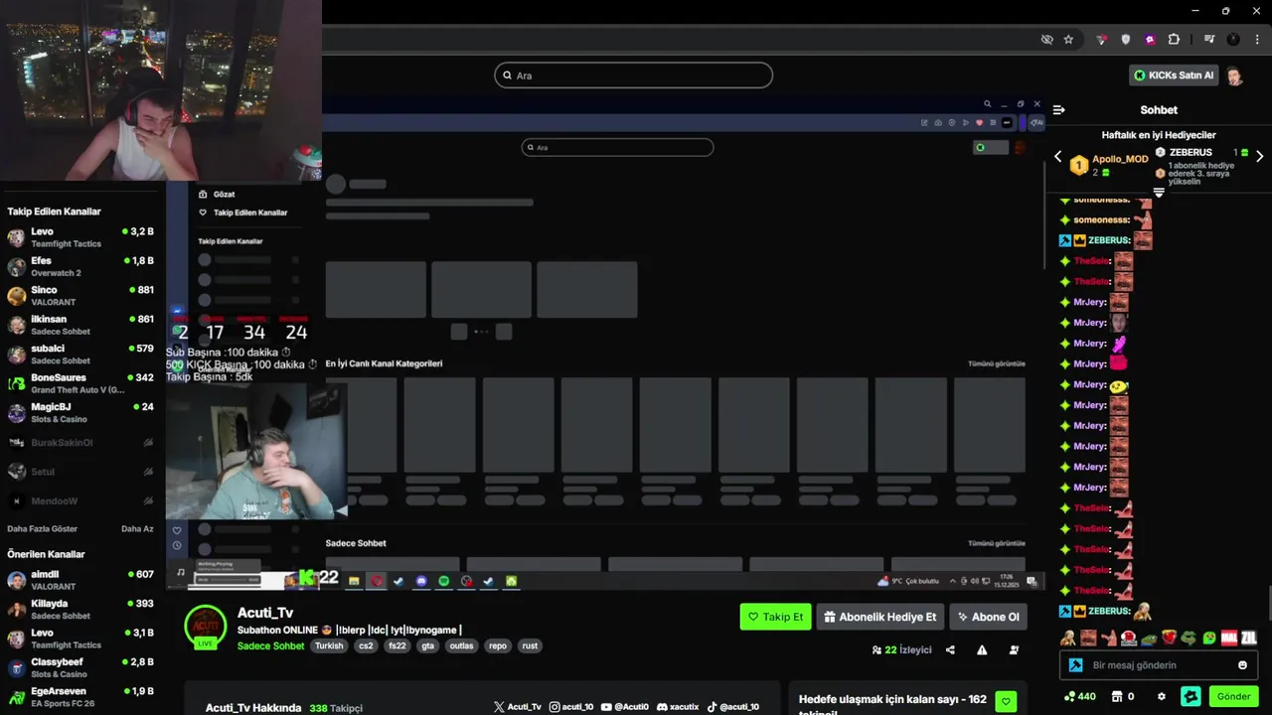The height and width of the screenshot is (715, 1272).
Task: Open chat settings gear icon
Action: coord(1161,697)
